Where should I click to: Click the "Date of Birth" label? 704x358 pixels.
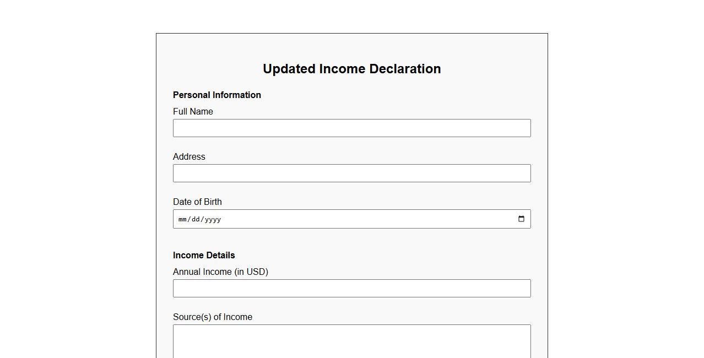click(197, 202)
